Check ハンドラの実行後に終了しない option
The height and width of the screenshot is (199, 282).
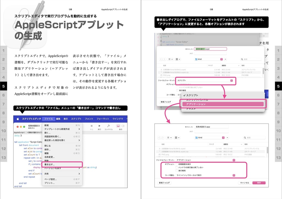177,167
